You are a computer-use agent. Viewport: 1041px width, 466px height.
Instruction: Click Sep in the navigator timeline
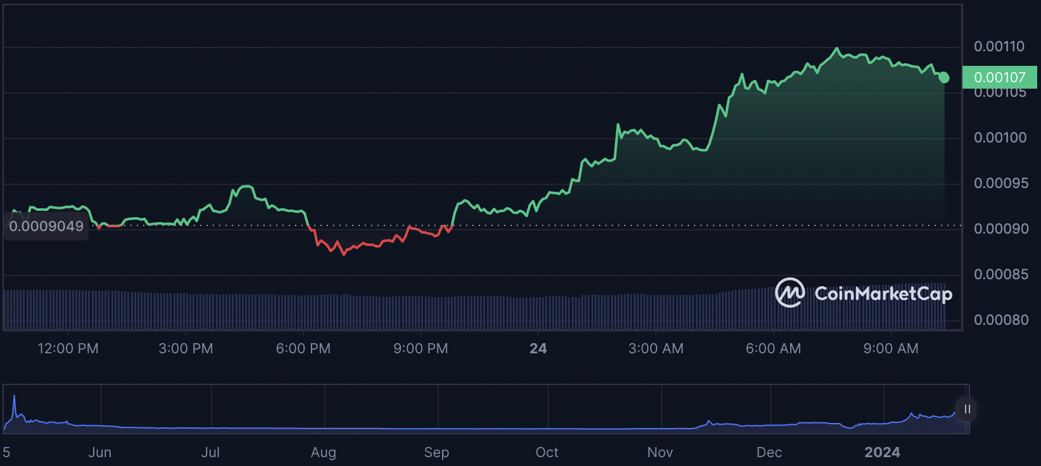pos(436,452)
